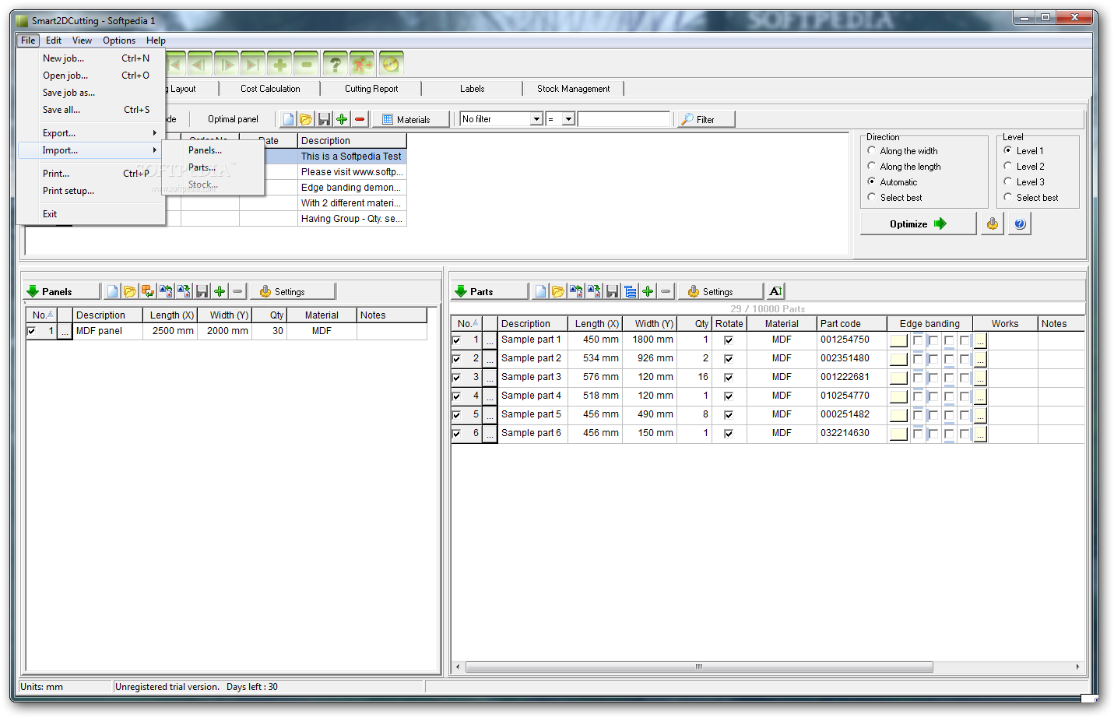Click new parts list icon
Image resolution: width=1114 pixels, height=718 pixels.
[x=540, y=291]
